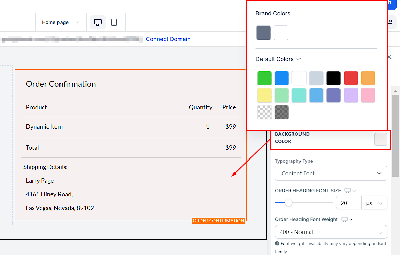The height and width of the screenshot is (255, 400).
Task: Click the Connect Domain link
Action: click(x=168, y=39)
